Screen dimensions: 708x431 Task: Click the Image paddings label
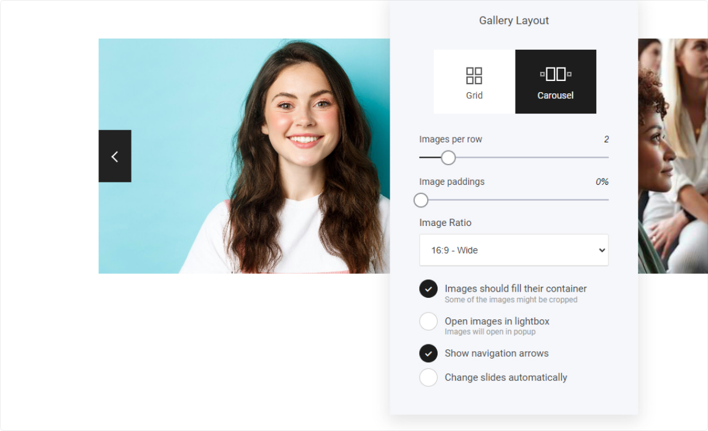tap(452, 182)
